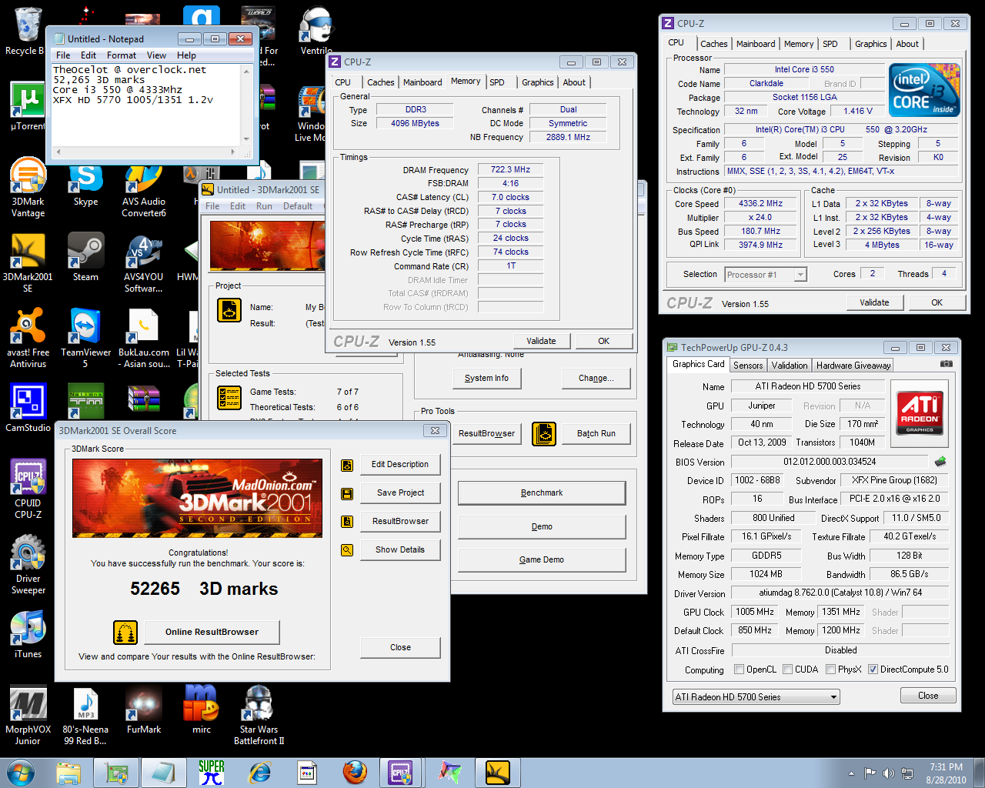The image size is (985, 788).
Task: Click the Online ResultBrowser button
Action: point(212,632)
